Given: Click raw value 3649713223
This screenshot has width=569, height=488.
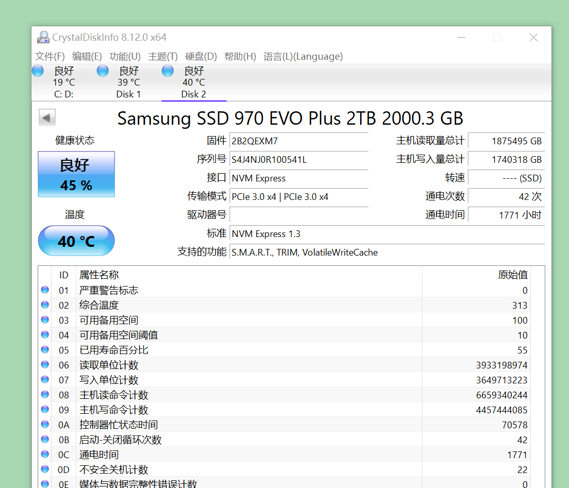Looking at the screenshot, I should pos(501,380).
